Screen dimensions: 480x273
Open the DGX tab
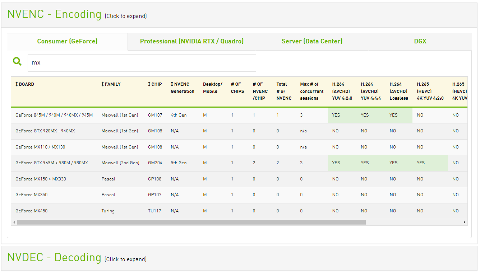420,41
